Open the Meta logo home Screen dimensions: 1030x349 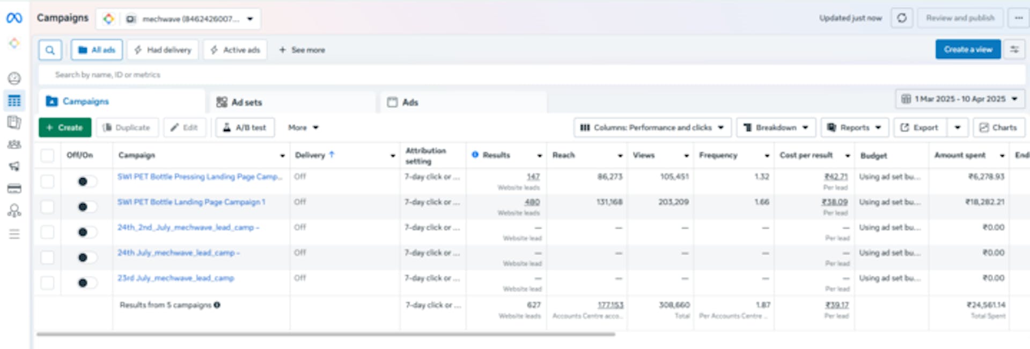[14, 18]
